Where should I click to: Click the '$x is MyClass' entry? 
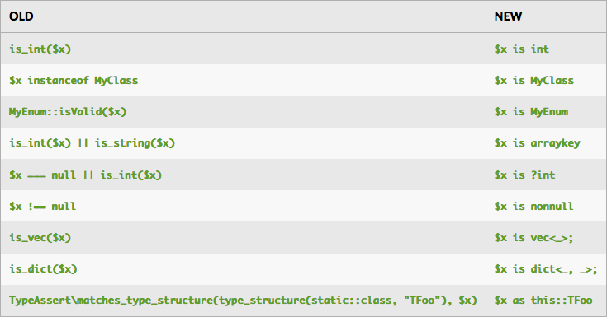coord(533,81)
